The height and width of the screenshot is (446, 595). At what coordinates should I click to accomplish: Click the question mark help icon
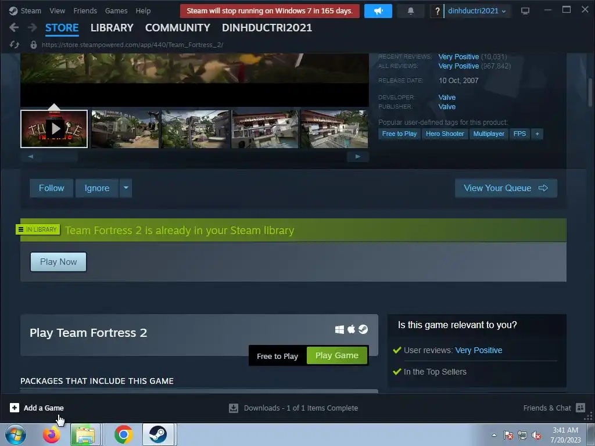437,11
